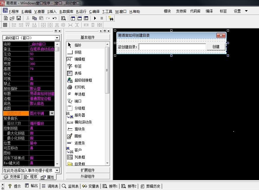The width and height of the screenshot is (259, 190).
Task: Open the F.程序 menu
Action: coord(14,11)
